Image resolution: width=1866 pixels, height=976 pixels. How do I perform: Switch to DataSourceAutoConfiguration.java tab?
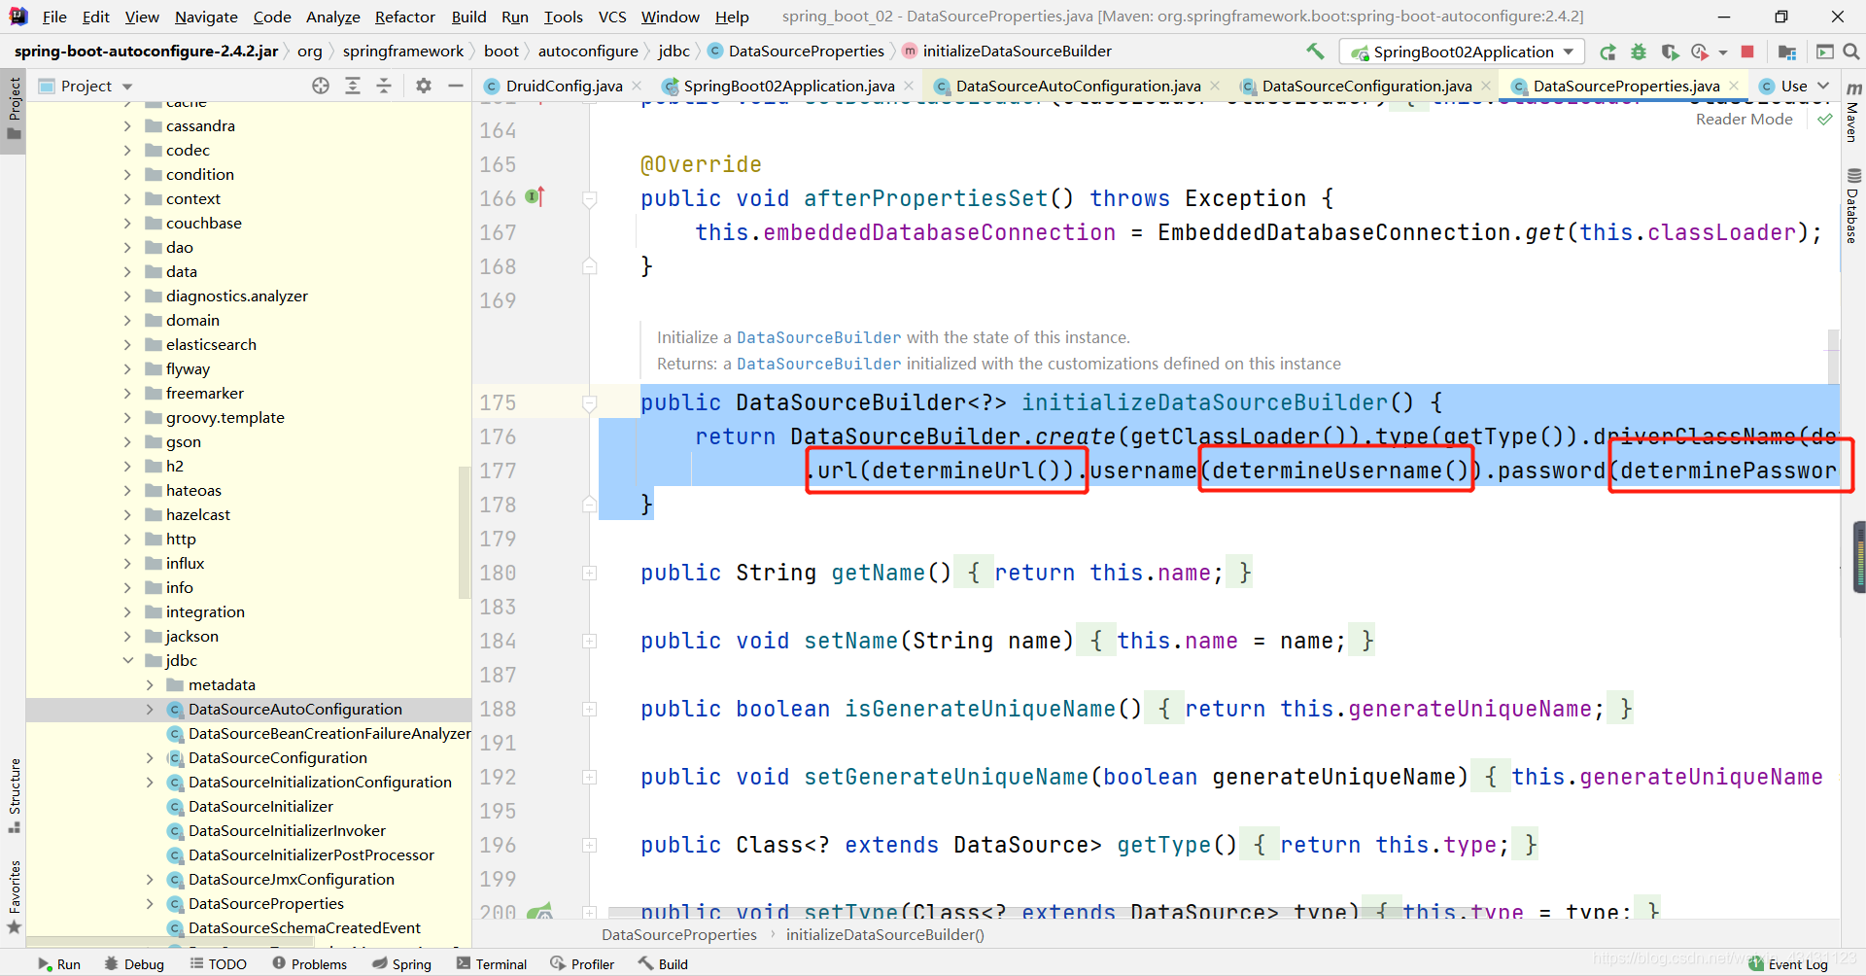coord(1078,86)
